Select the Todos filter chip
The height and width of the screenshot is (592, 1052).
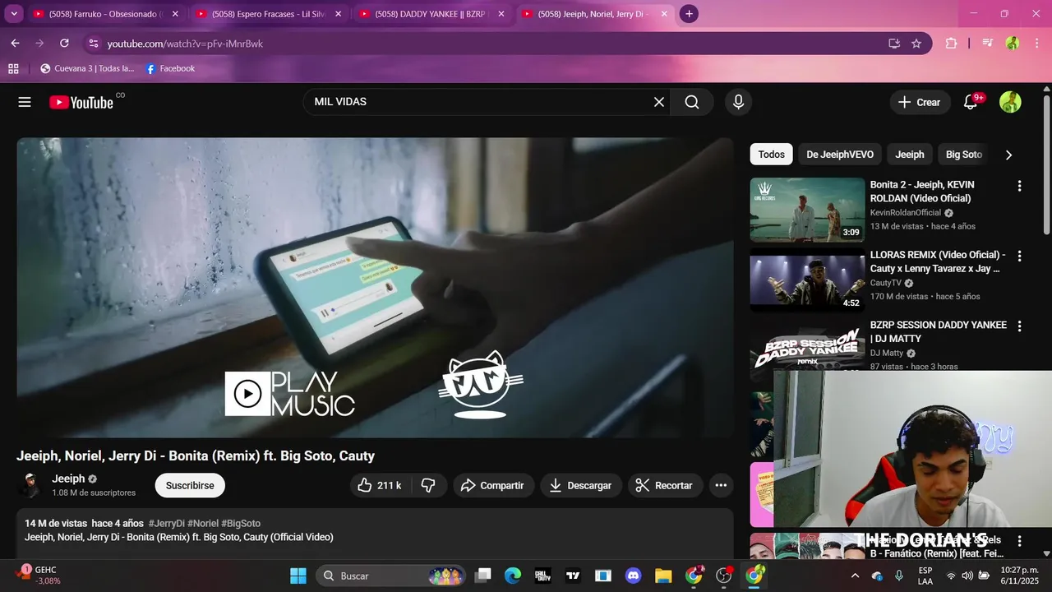point(771,155)
